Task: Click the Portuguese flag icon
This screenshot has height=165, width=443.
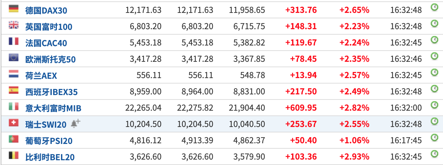Action: [x=14, y=139]
